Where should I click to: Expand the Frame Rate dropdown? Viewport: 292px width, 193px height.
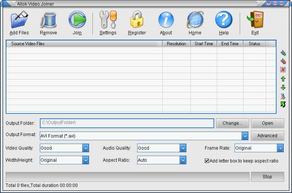coord(280,148)
